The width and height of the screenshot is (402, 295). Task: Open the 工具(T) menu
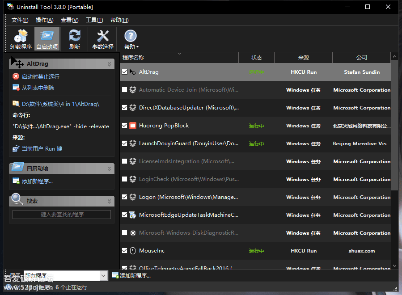[x=94, y=20]
